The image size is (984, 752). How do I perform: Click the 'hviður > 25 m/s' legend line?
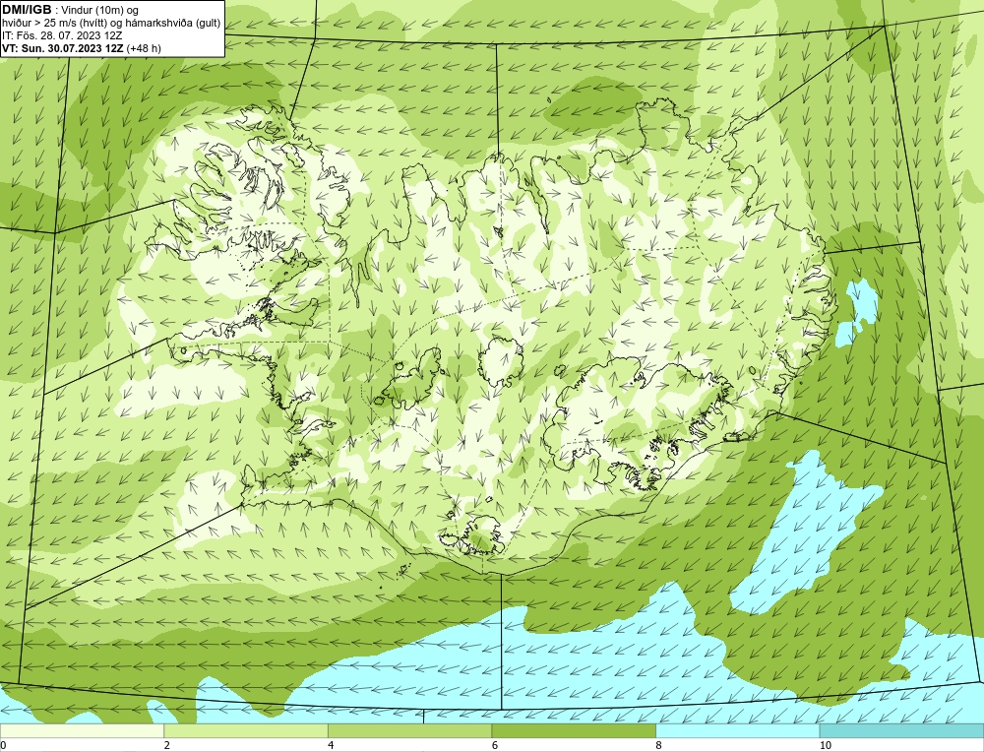tap(111, 24)
